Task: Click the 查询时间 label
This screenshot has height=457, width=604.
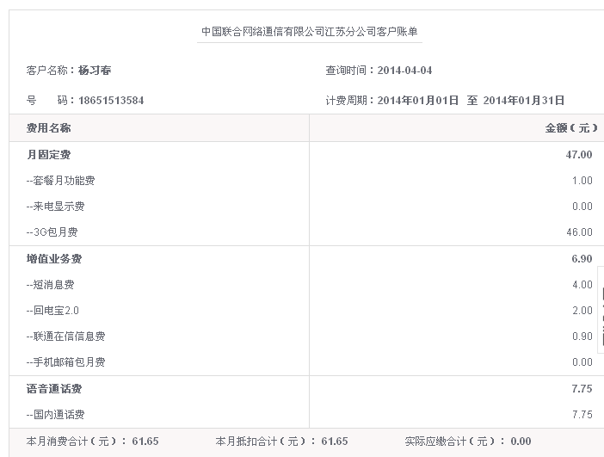Action: (x=346, y=70)
